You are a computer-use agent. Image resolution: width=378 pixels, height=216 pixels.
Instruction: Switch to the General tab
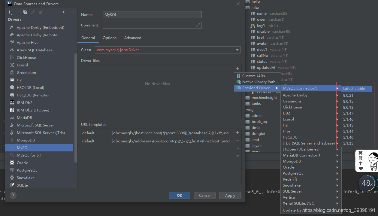pyautogui.click(x=88, y=38)
